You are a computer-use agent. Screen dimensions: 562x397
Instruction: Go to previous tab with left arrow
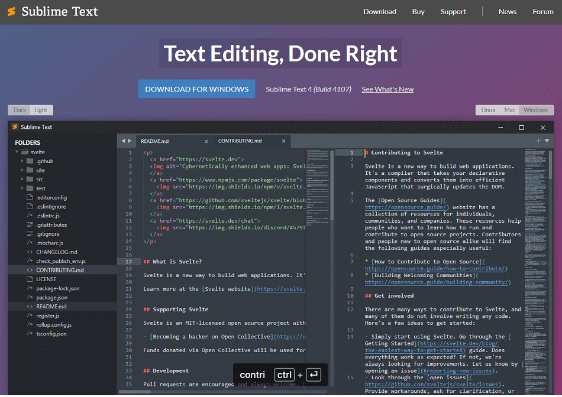tap(123, 141)
